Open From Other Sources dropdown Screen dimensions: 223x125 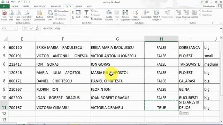[x=26, y=15]
